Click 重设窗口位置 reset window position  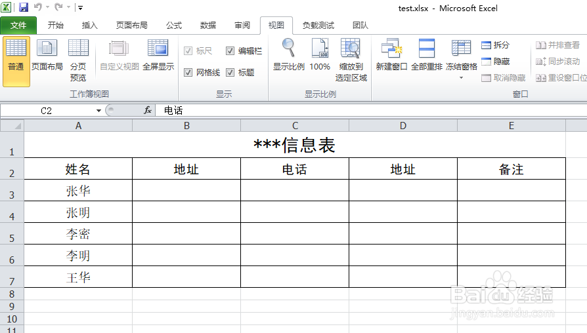click(x=561, y=78)
